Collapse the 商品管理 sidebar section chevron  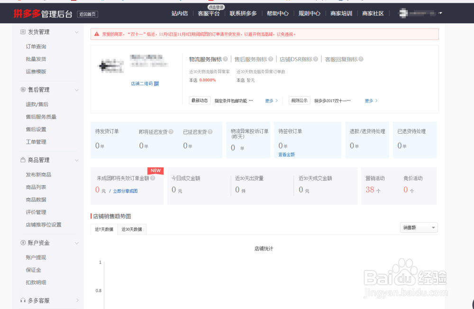point(77,160)
